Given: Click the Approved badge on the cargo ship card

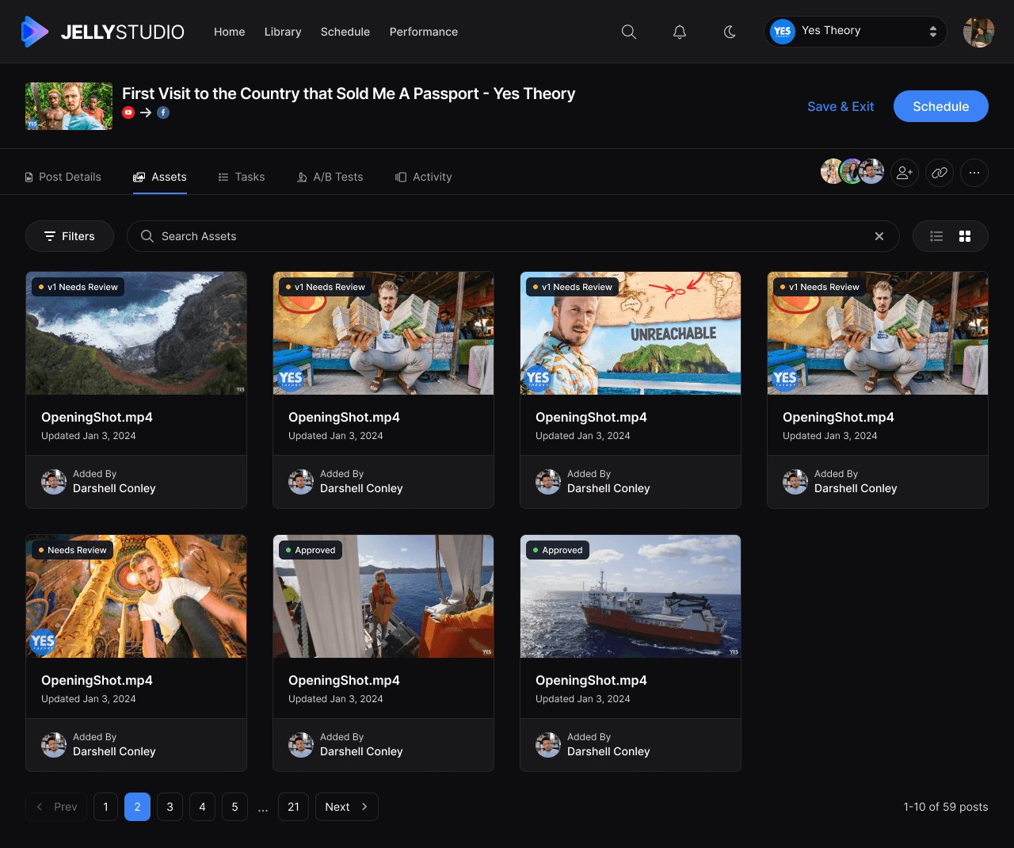Looking at the screenshot, I should (x=558, y=550).
